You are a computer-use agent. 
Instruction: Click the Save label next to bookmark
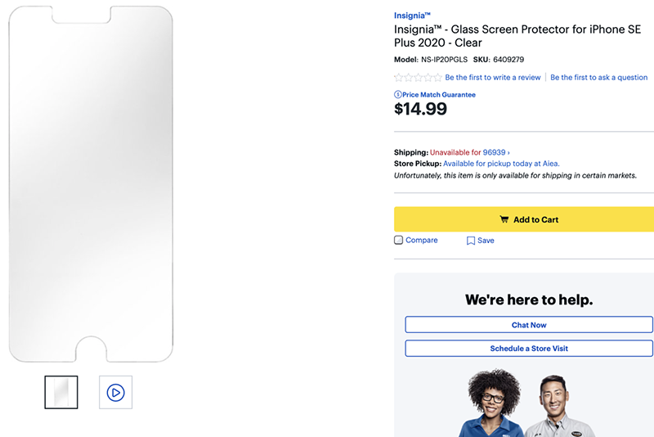point(486,241)
